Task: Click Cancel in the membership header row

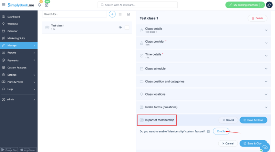Action: click(228, 120)
